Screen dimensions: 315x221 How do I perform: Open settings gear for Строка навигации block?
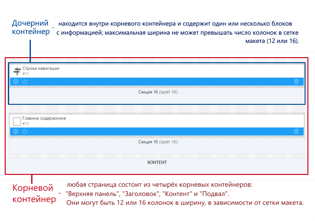(x=16, y=82)
